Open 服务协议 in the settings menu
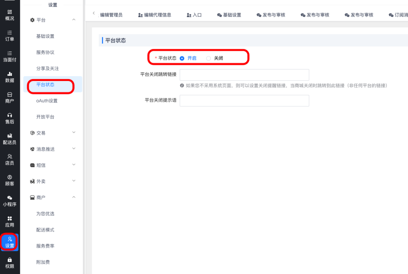Screen dimensions: 408x274 45,52
